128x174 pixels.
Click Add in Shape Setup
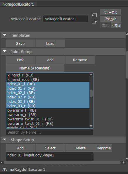[x=20, y=148]
